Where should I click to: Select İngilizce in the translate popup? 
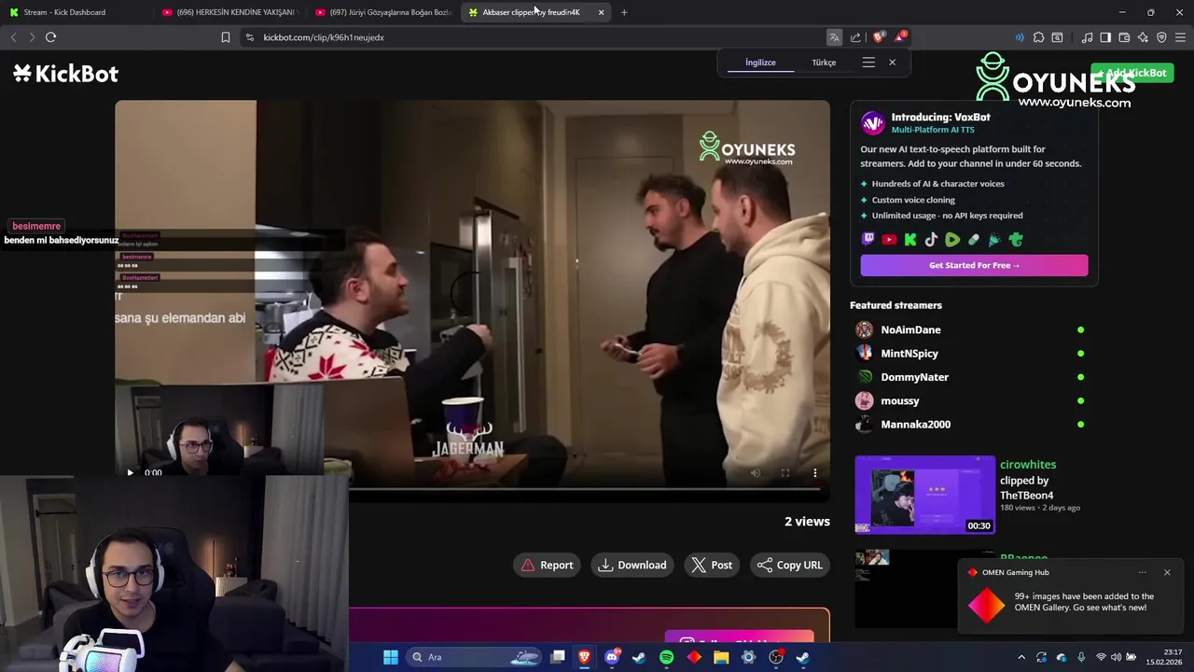(760, 63)
